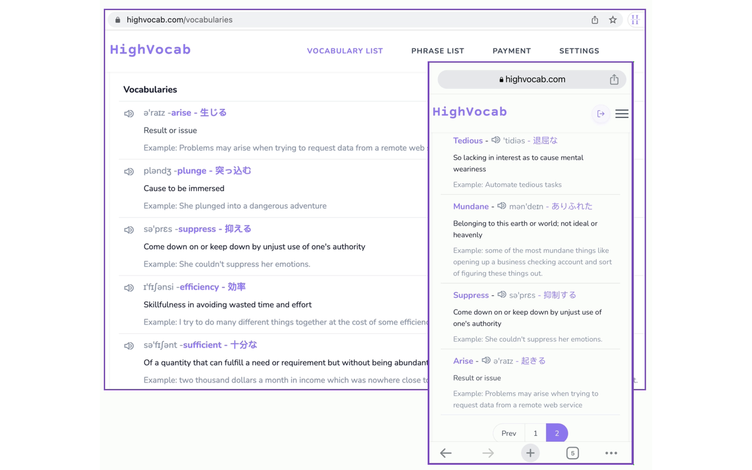Screen dimensions: 752x470
Task: Tap the mobile highvocab.com address field
Action: [x=532, y=79]
